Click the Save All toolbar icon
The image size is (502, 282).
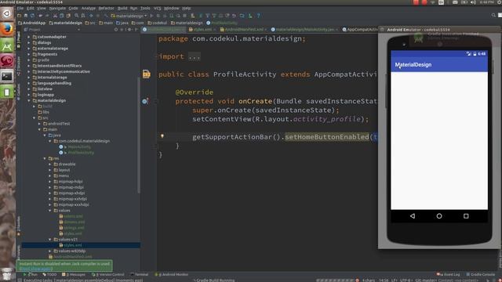26,16
